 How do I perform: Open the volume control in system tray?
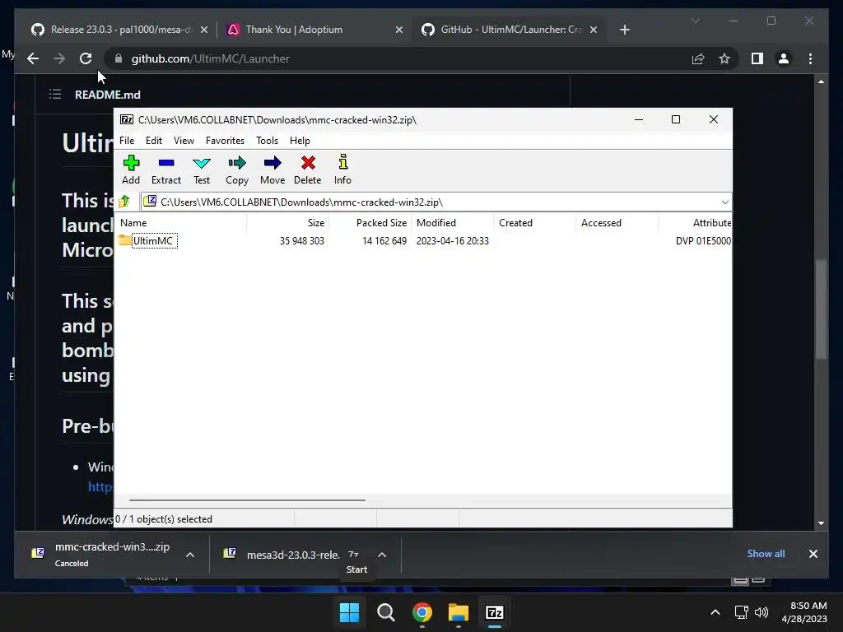(x=761, y=612)
